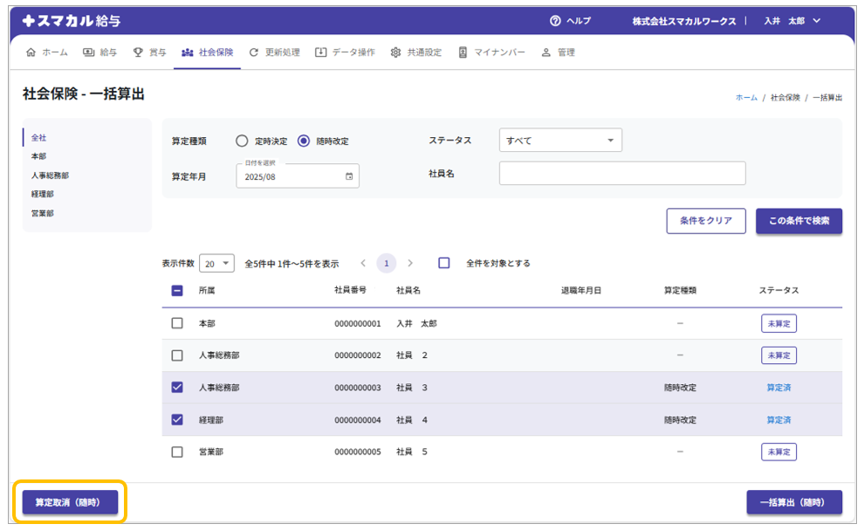Expand the 表示件数 dropdown showing 20
Screen dimensions: 864x531
[217, 263]
